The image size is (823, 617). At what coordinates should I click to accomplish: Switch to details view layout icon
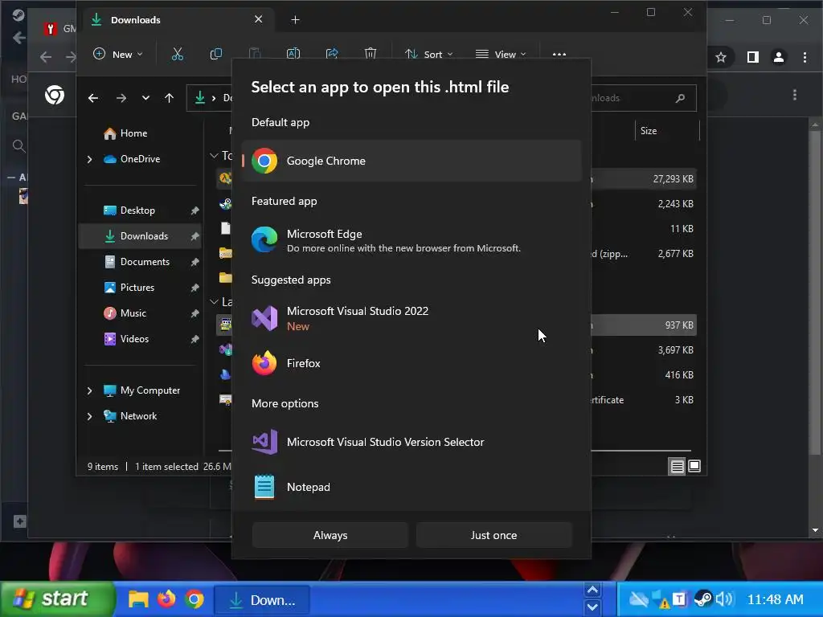(677, 466)
